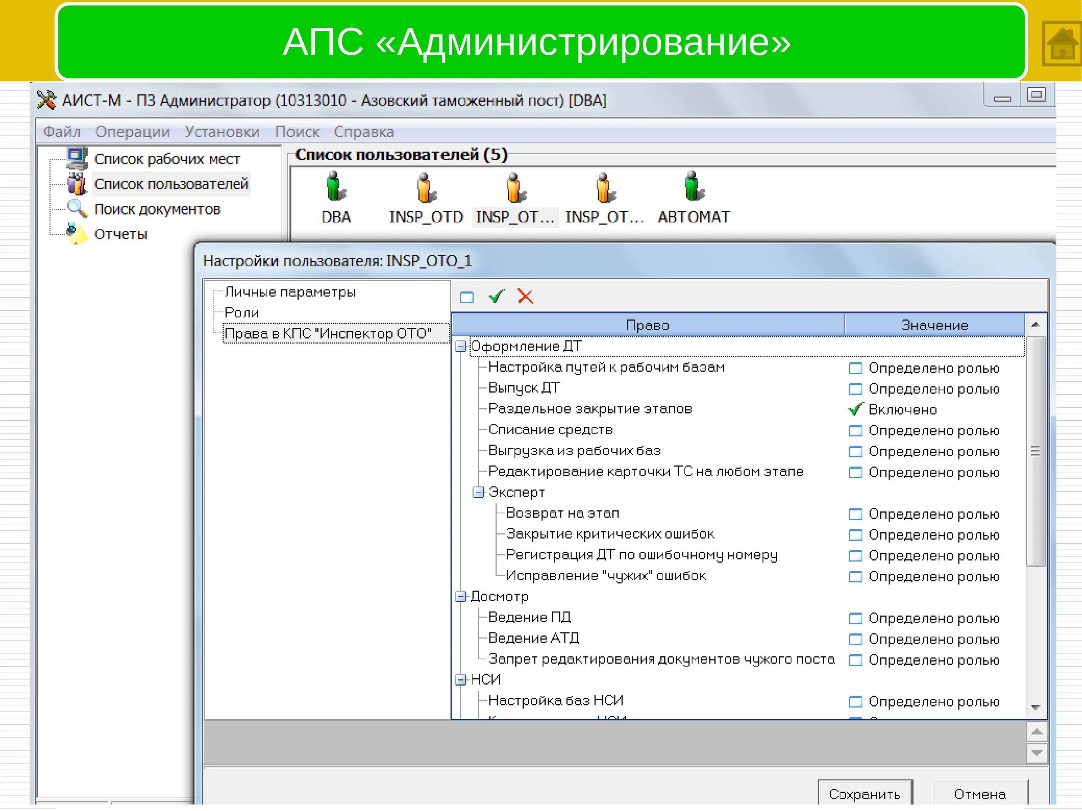Open the Операции menu
Viewport: 1082px width, 811px height.
[x=132, y=132]
